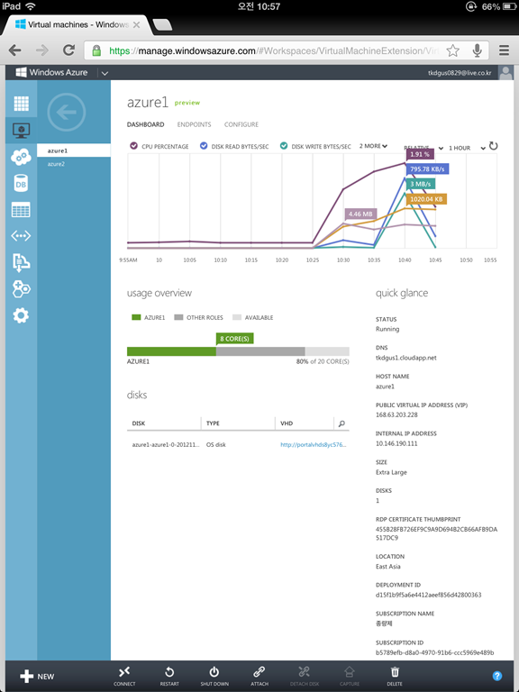Click the All Items grid icon
The height and width of the screenshot is (692, 519).
(22, 104)
